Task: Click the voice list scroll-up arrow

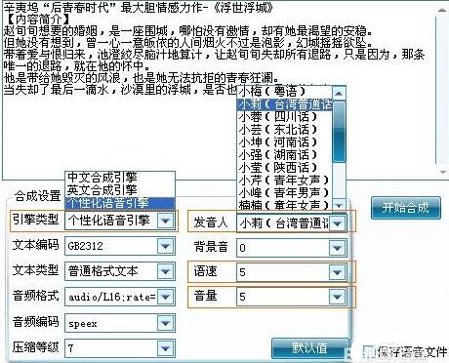Action: tap(339, 94)
